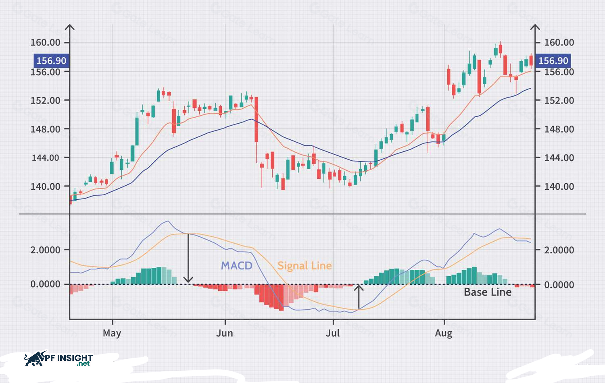Screen dimensions: 605x383
Task: Click the 152.00 label on the right axis
Action: (559, 100)
